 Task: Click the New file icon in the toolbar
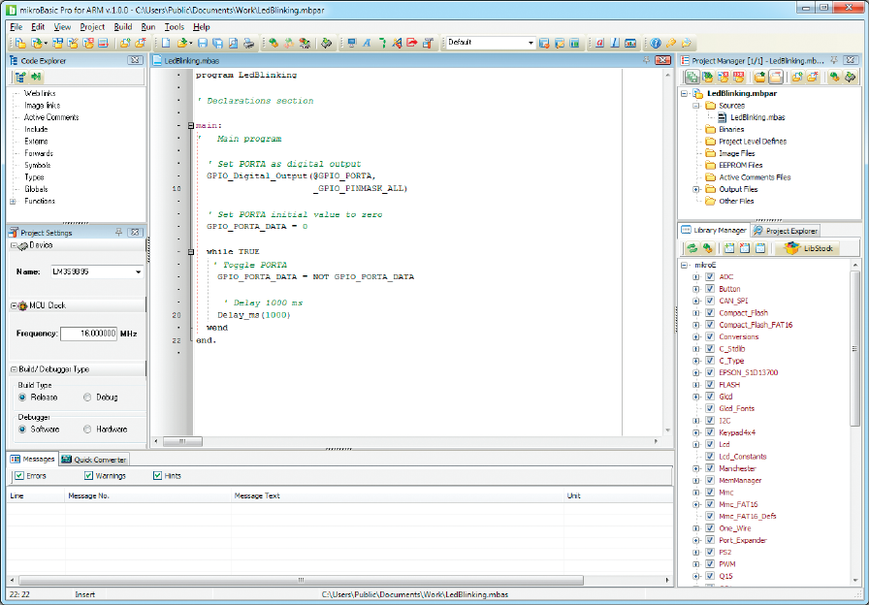pyautogui.click(x=166, y=44)
